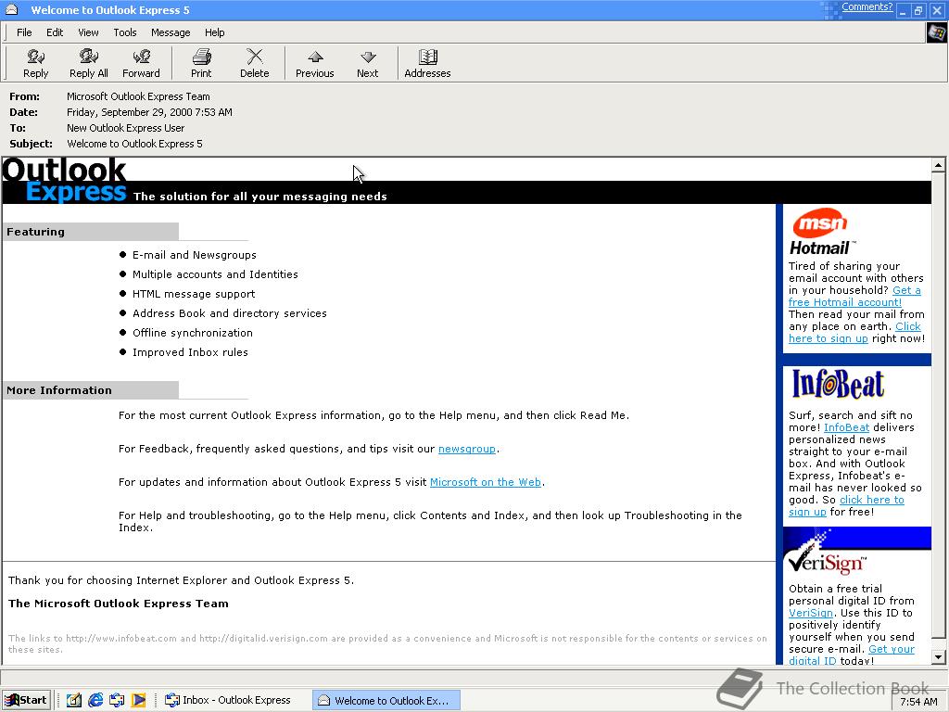The width and height of the screenshot is (949, 712).
Task: Launch Internet Explorer from quick launch
Action: point(95,700)
